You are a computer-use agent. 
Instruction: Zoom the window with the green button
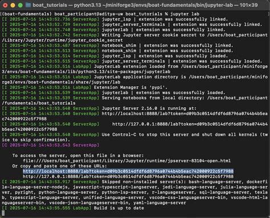[x=21, y=5]
